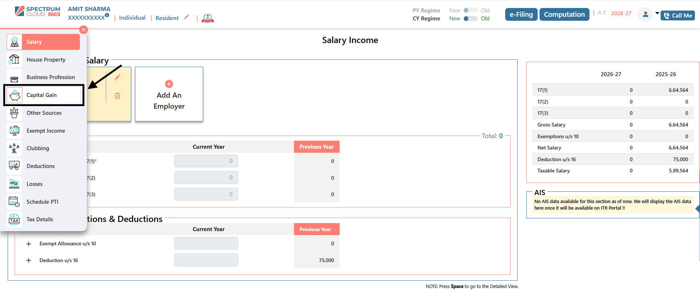Open the user profile avatar icon

click(x=645, y=15)
